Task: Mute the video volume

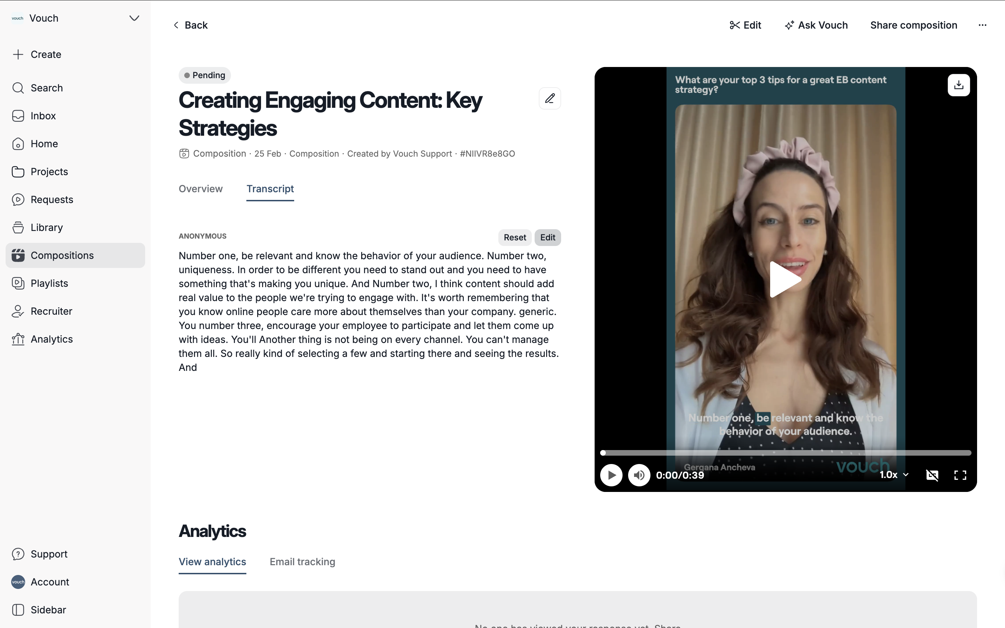Action: (x=639, y=475)
